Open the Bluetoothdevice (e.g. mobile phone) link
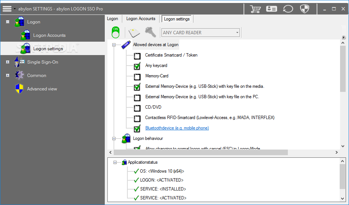Image resolution: width=349 pixels, height=205 pixels. (x=177, y=128)
